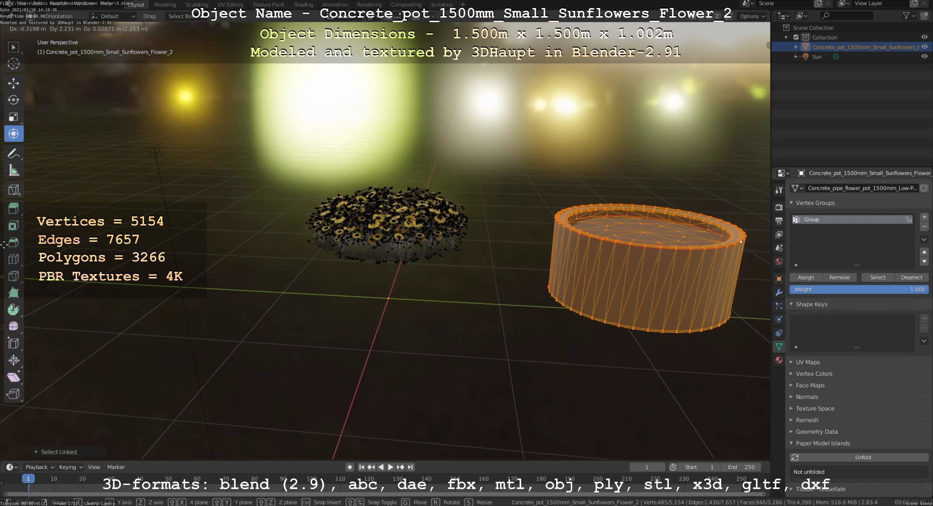Expand the Sun item in outliner
Image resolution: width=933 pixels, height=506 pixels.
tap(796, 56)
